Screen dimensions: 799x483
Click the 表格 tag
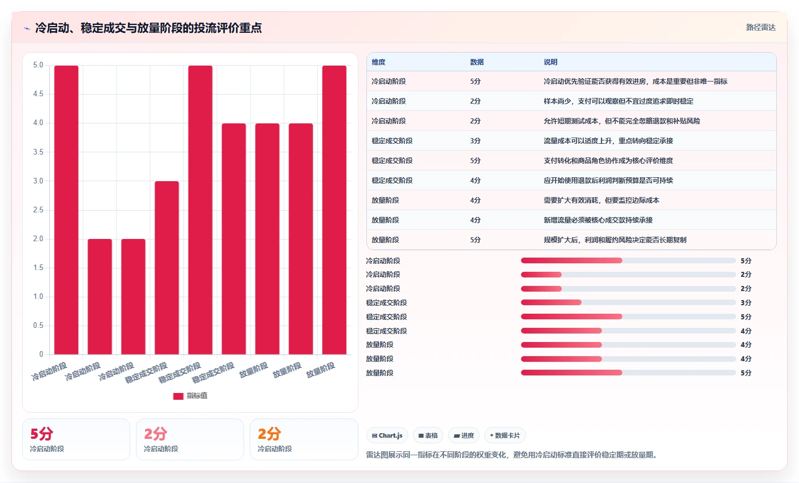(x=428, y=435)
